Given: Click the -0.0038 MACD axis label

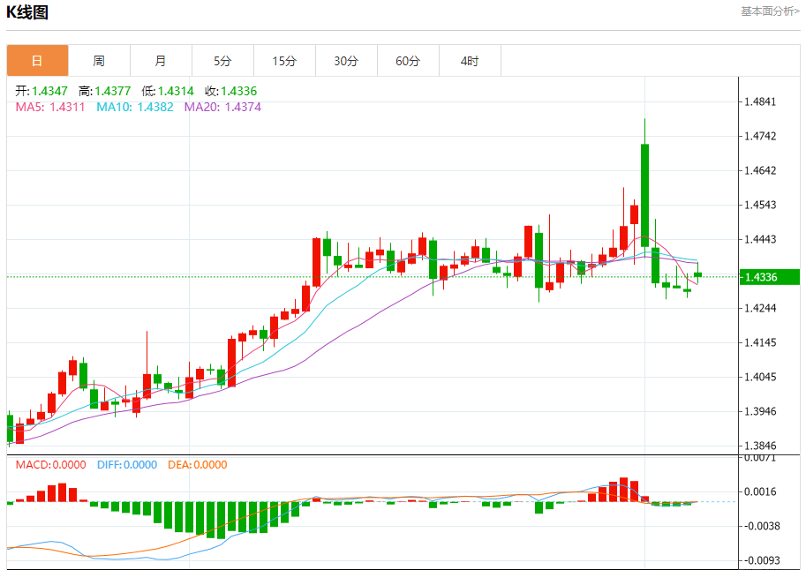Looking at the screenshot, I should pyautogui.click(x=762, y=526).
